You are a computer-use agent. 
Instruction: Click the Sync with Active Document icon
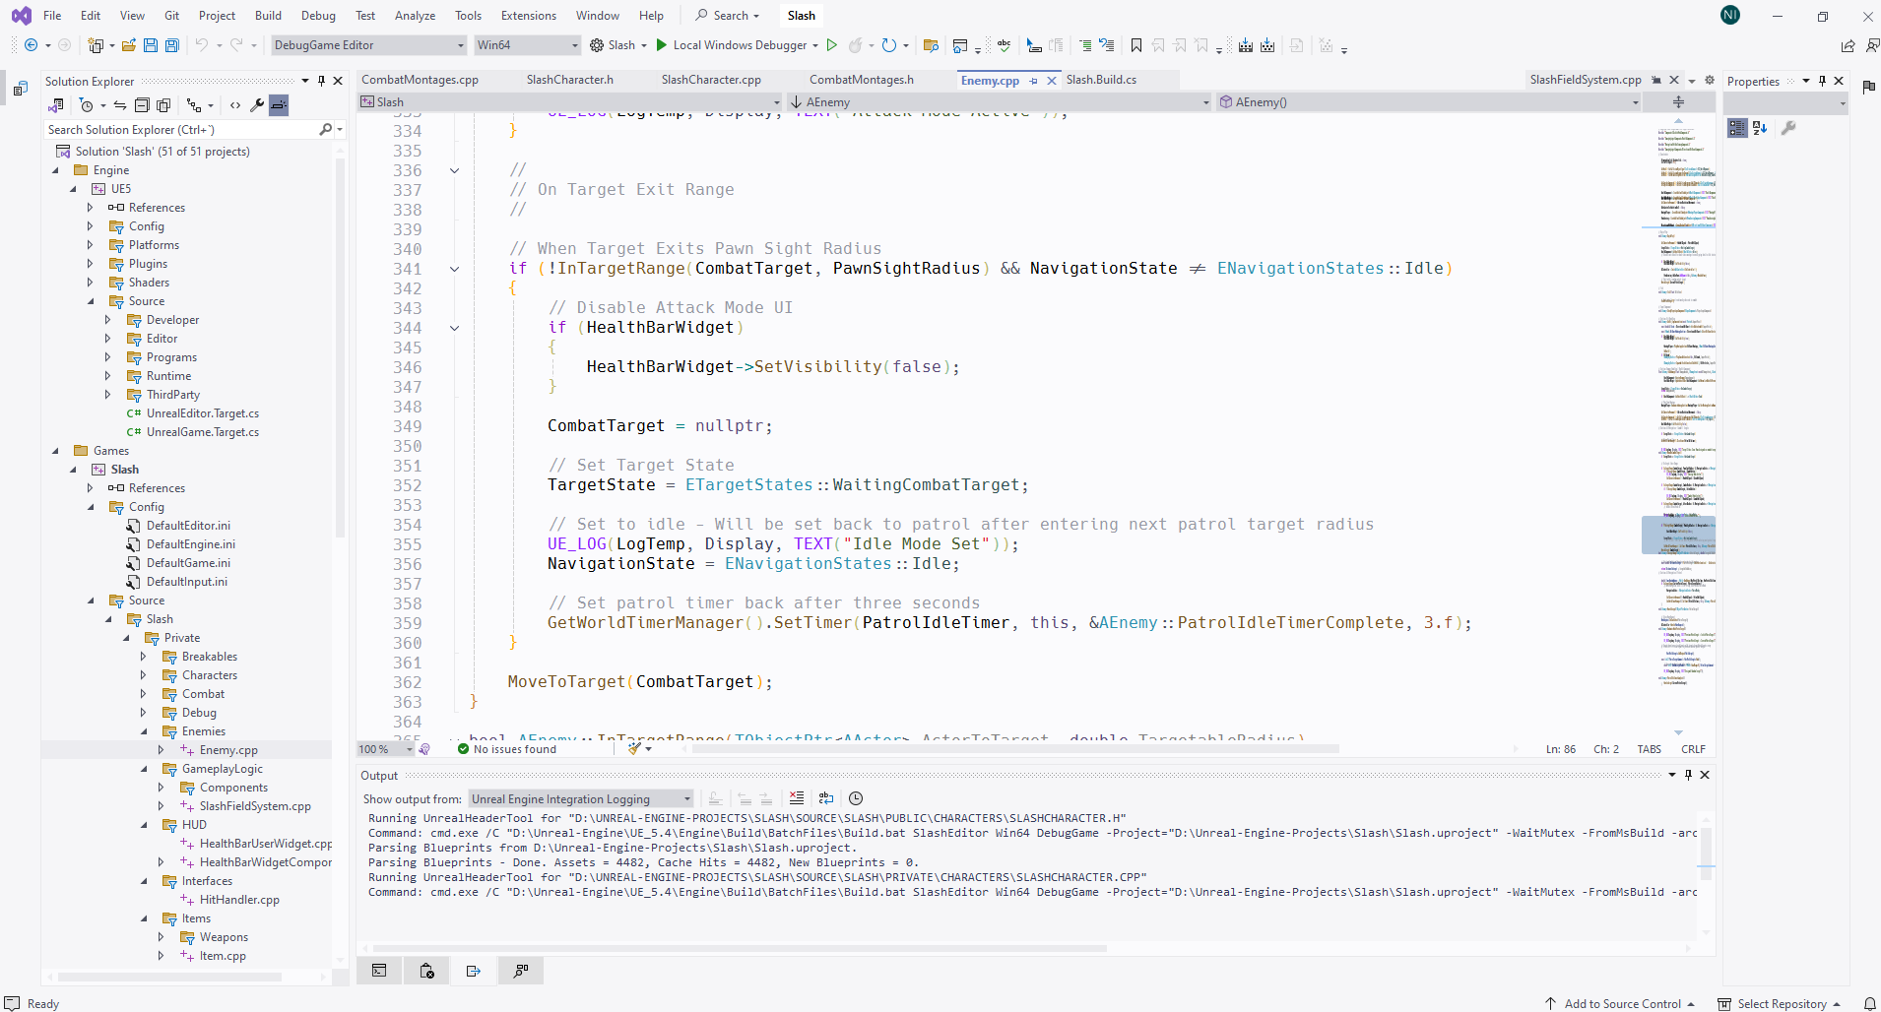[x=119, y=105]
